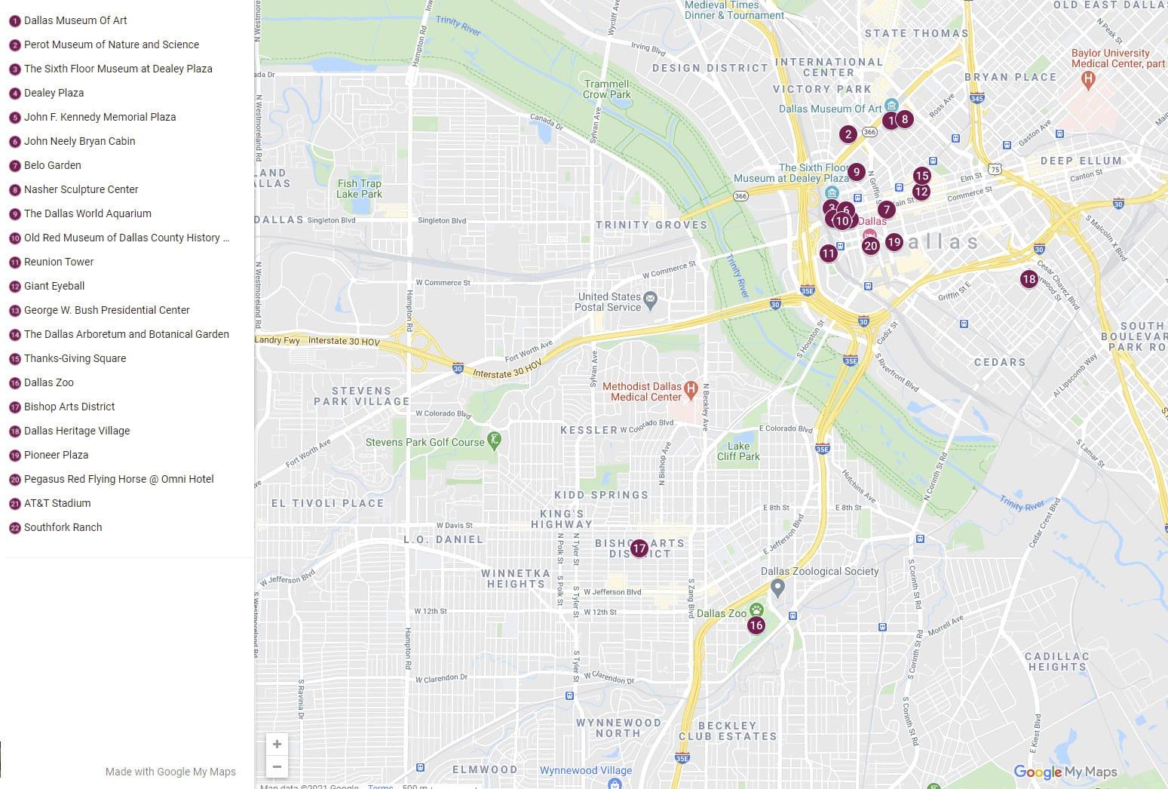Open The Sixth Floor Museum list entry

[x=118, y=69]
